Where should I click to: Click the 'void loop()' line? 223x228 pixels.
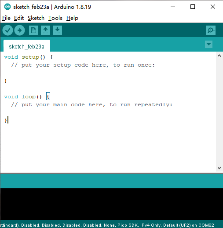tap(23, 97)
